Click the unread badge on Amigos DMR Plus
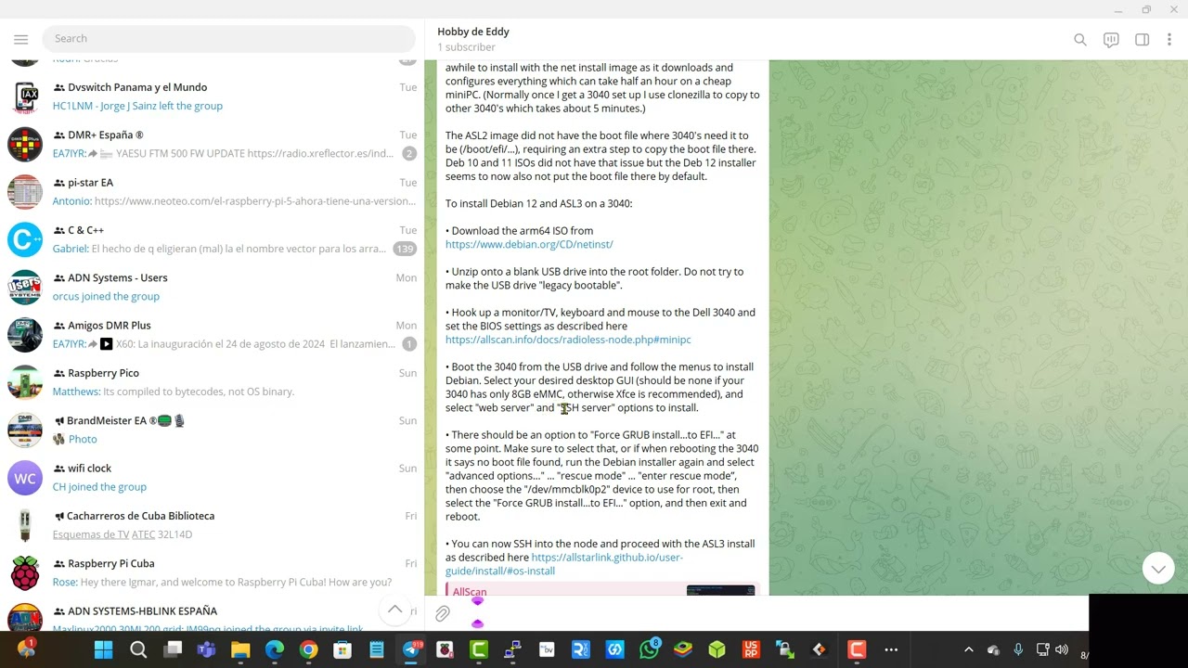1188x668 pixels. pos(409,344)
